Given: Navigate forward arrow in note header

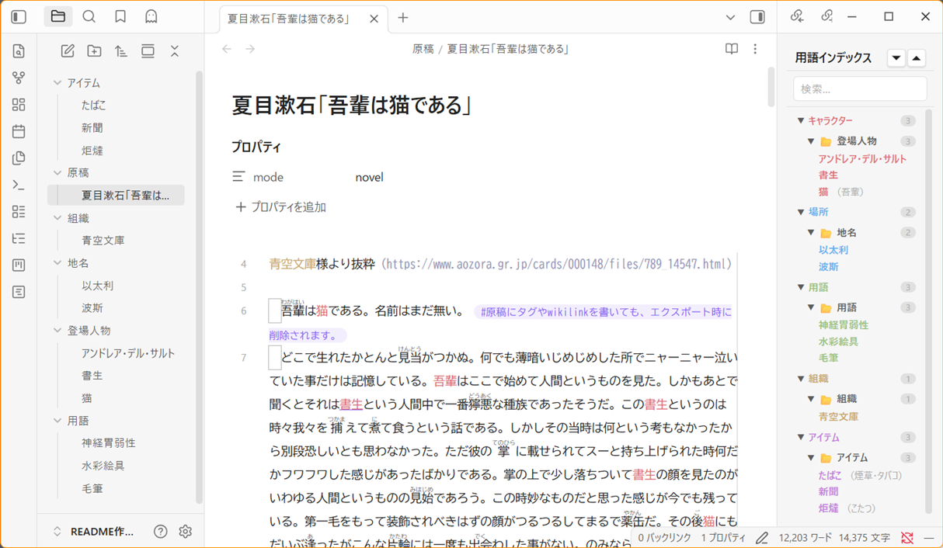Looking at the screenshot, I should coord(250,49).
